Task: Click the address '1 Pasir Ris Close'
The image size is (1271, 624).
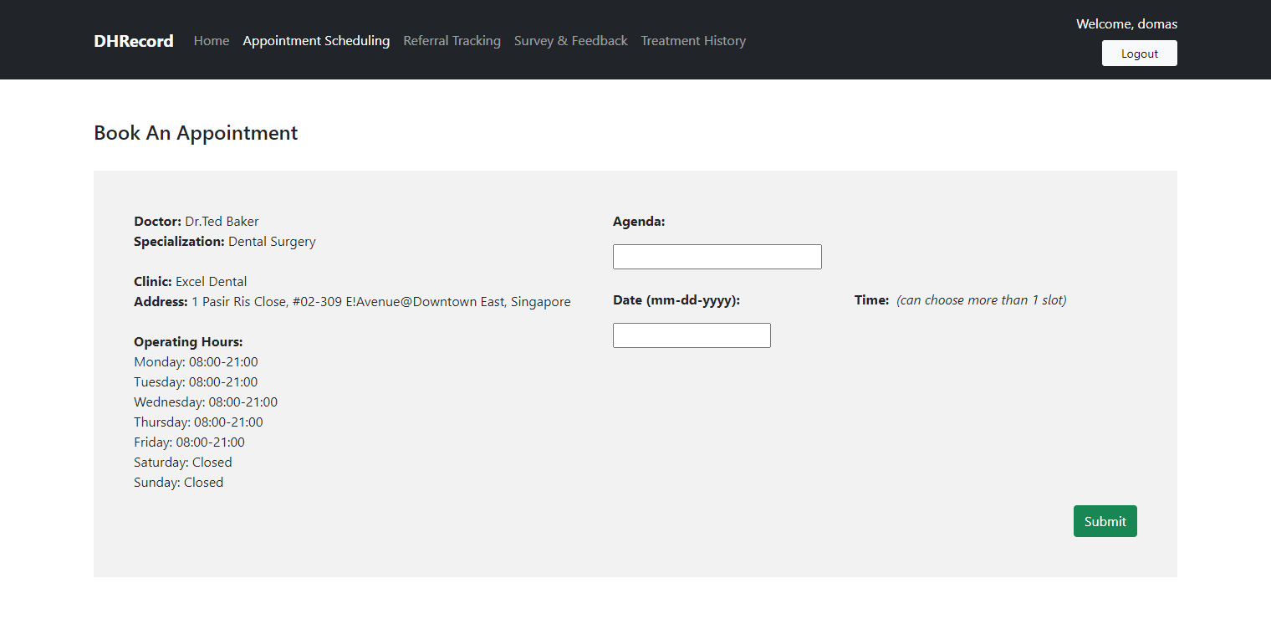Action: pyautogui.click(x=239, y=302)
